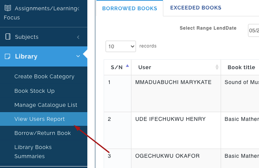Click the Book title column header
Image resolution: width=259 pixels, height=168 pixels.
tap(240, 67)
